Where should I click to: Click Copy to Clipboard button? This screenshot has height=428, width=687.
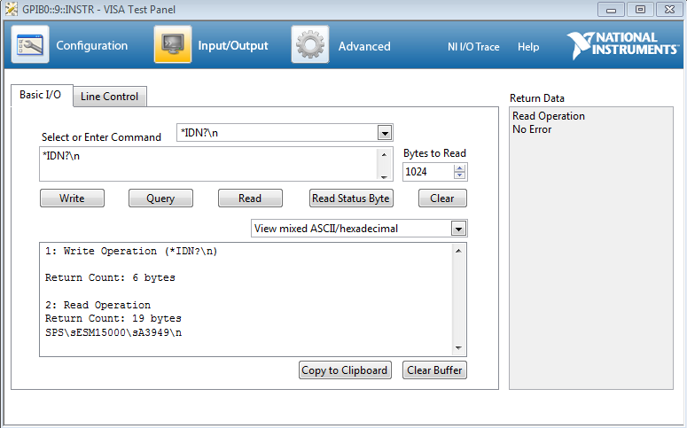[x=345, y=370]
